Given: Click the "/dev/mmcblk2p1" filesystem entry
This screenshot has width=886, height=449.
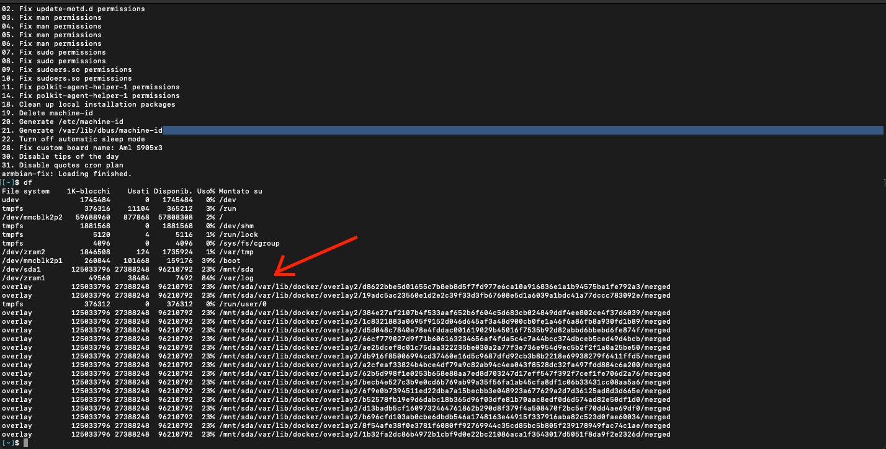Looking at the screenshot, I should (32, 260).
